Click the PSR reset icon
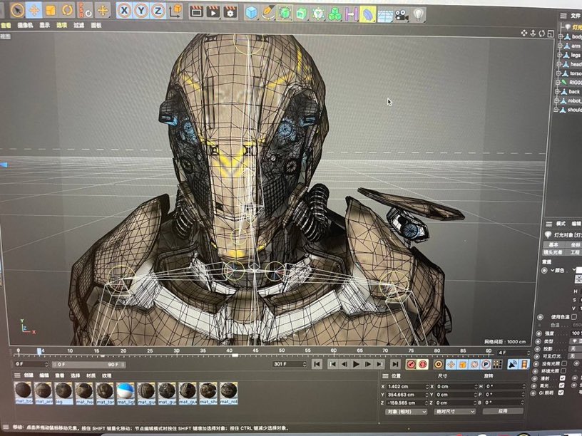This screenshot has width=582, height=436. [x=85, y=11]
